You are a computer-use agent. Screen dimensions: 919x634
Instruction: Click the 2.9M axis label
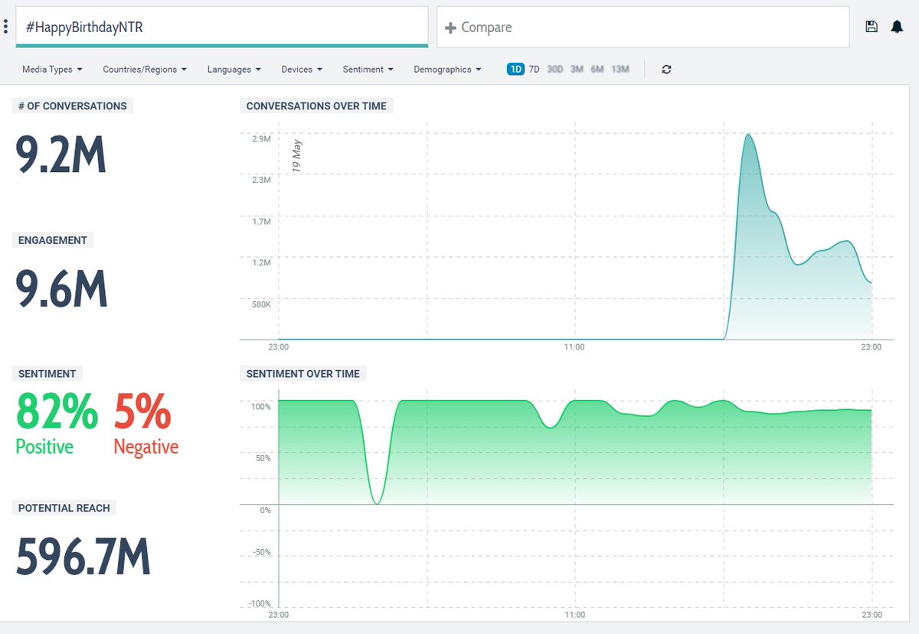pos(261,138)
